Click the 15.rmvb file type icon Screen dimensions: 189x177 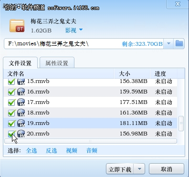(21, 82)
